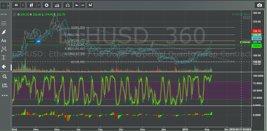Open more drawing tools ellipsis
This screenshot has height=131, width=267.
pyautogui.click(x=5, y=95)
